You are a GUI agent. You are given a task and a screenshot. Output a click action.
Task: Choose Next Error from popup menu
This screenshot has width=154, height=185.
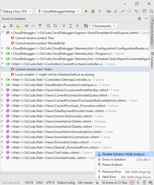click(x=124, y=177)
